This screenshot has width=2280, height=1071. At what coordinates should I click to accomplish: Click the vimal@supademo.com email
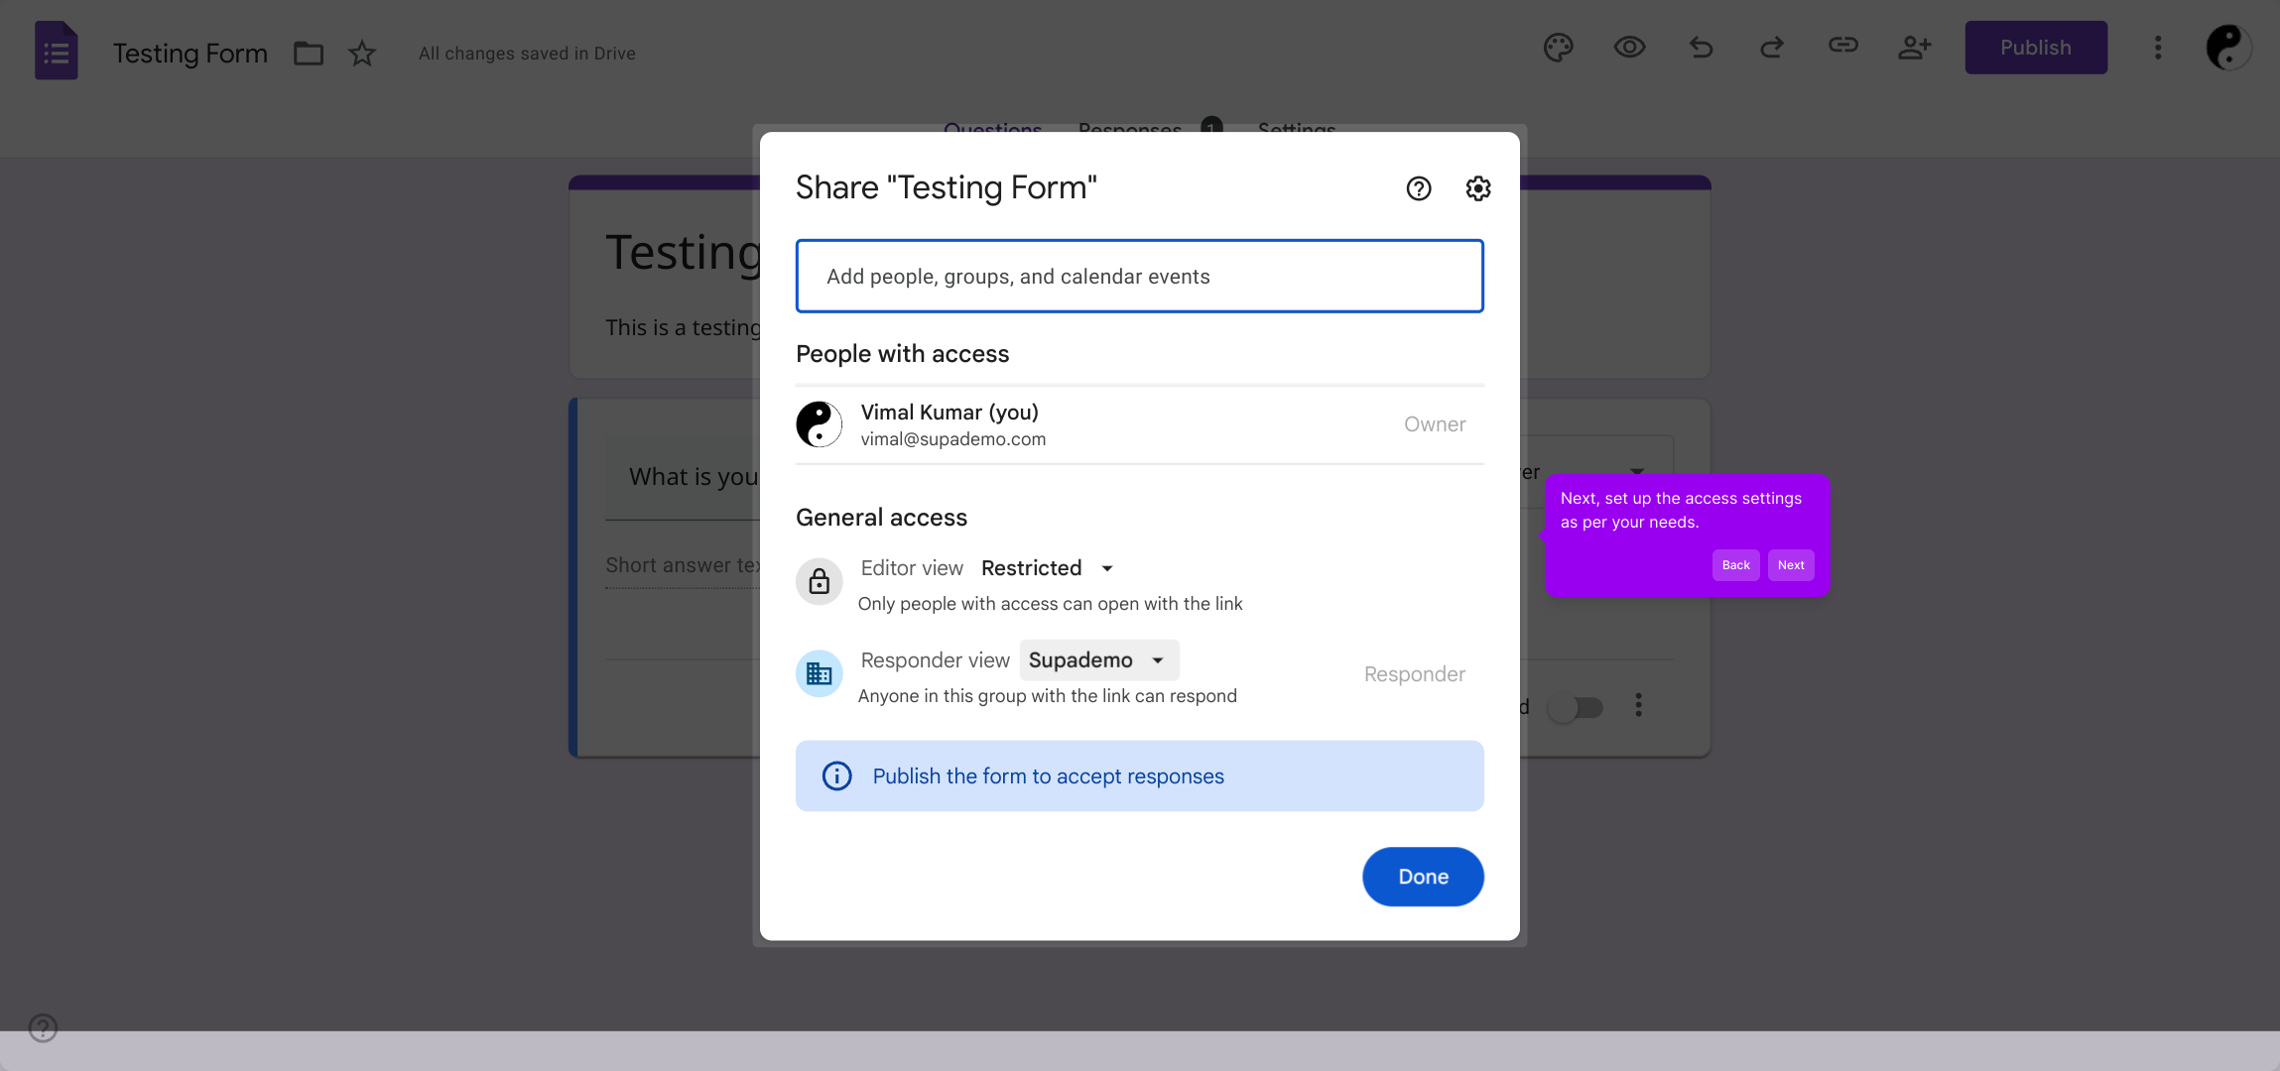point(952,439)
